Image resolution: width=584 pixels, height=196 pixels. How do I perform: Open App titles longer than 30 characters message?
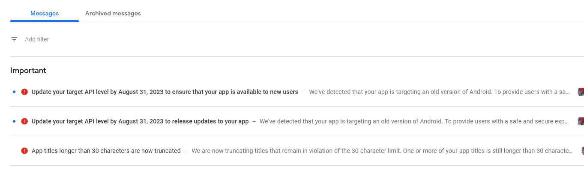(x=106, y=151)
